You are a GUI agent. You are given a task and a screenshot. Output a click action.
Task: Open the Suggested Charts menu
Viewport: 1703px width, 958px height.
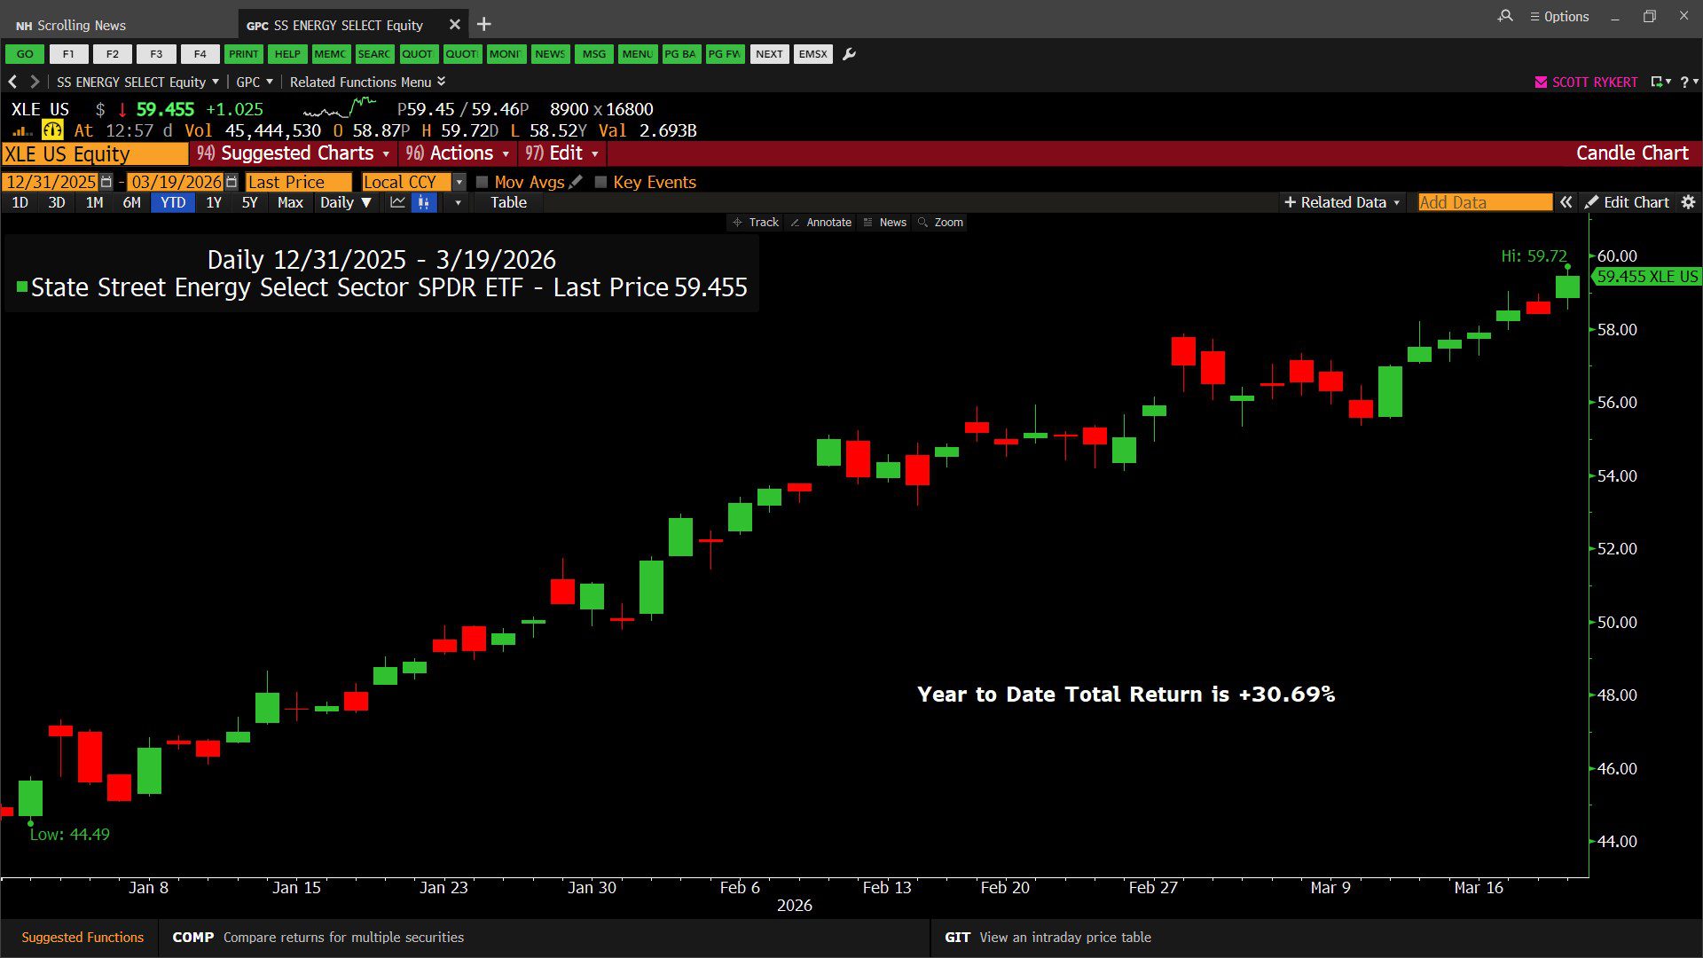click(294, 153)
